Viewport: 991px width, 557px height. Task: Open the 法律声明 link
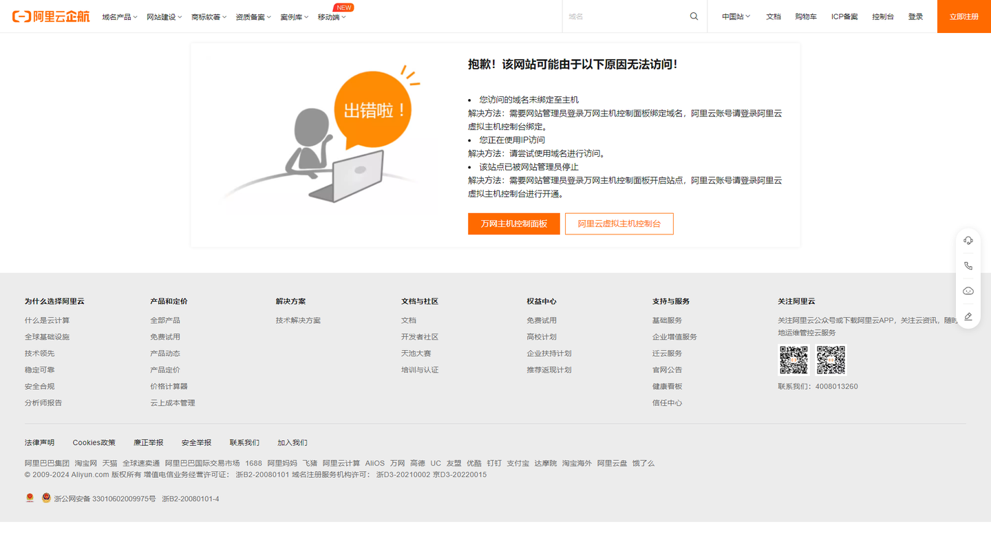[39, 443]
